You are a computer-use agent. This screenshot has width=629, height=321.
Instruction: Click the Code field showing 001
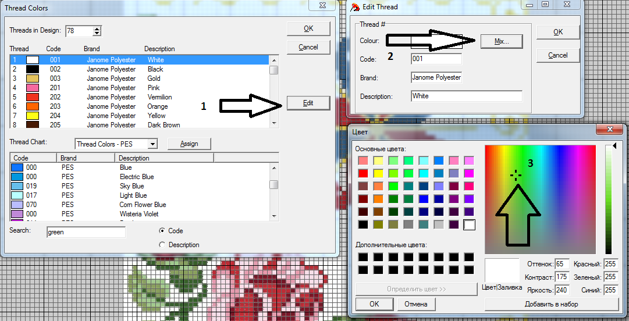(x=436, y=59)
